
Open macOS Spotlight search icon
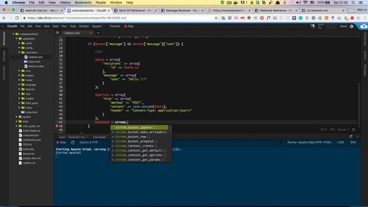coord(353,2)
